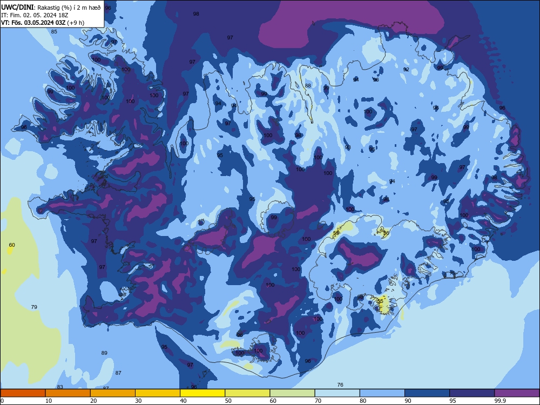The height and width of the screenshot is (405, 540).
Task: Click the 'Rakastig (%) í 2 m hæð' label
Action: [69, 8]
